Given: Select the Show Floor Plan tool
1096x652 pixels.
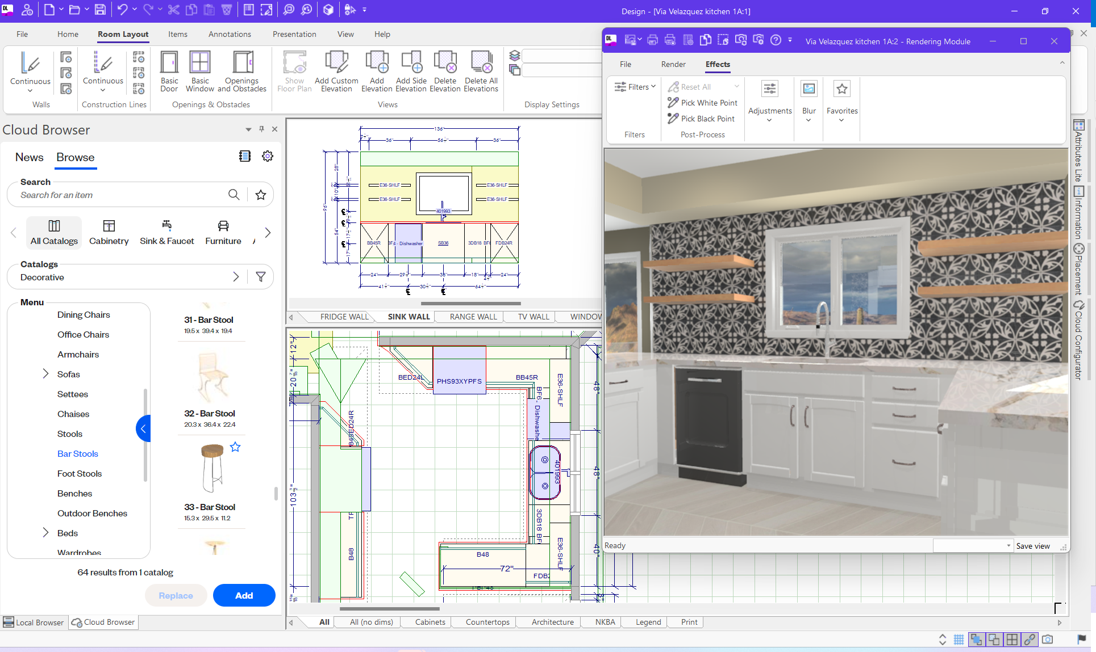Looking at the screenshot, I should [x=294, y=72].
